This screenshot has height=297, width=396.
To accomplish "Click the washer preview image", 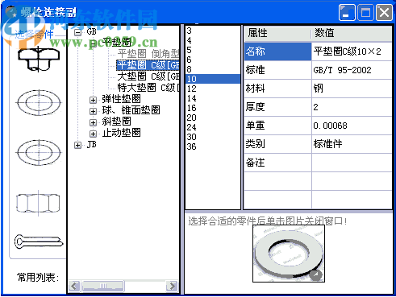I will point(289,254).
